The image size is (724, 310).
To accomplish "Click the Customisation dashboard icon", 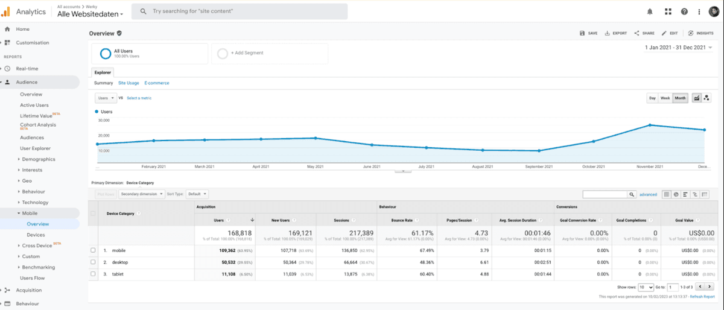I will [7, 43].
